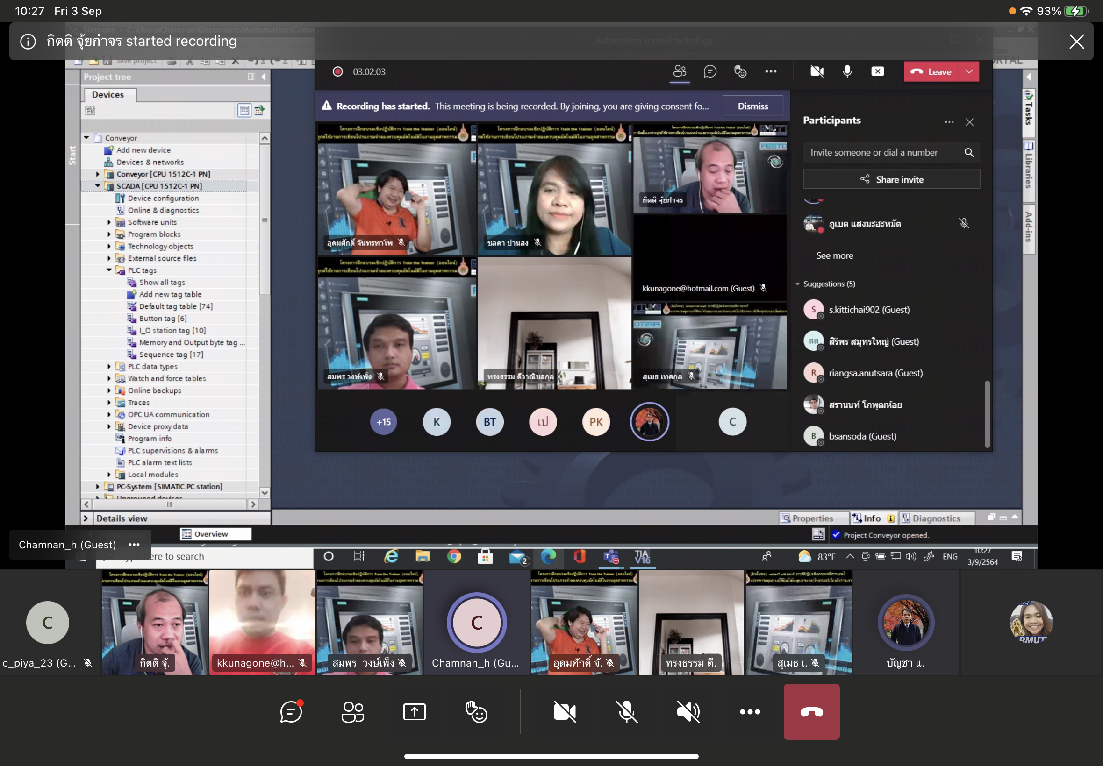Open Leave dropdown arrow in shared window
This screenshot has height=766, width=1103.
(x=969, y=71)
